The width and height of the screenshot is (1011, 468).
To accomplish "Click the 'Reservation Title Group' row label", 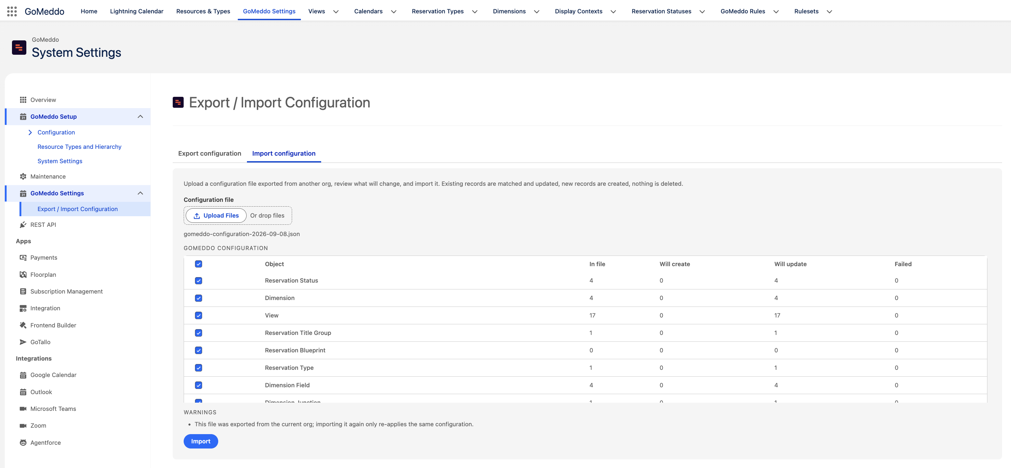I will [x=298, y=333].
